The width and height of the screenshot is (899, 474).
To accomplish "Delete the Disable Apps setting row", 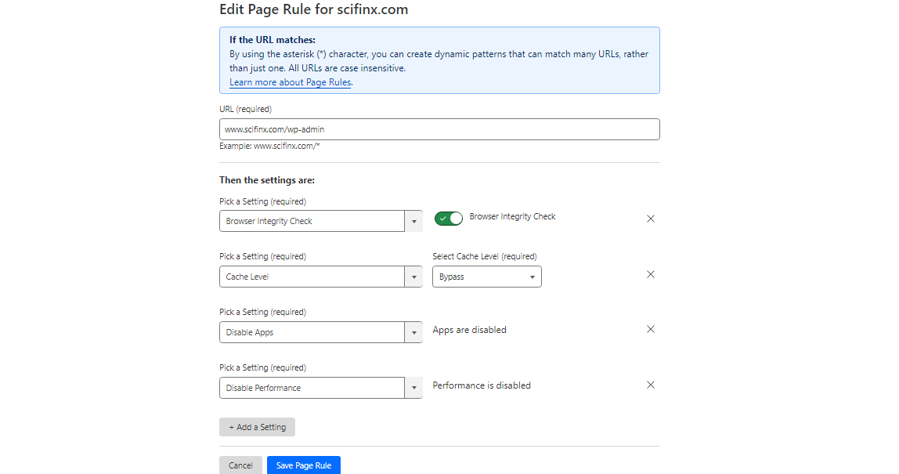I will (651, 329).
